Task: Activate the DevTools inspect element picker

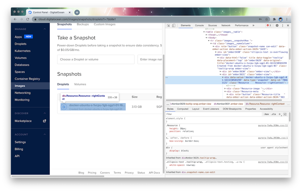Action: [x=168, y=25]
